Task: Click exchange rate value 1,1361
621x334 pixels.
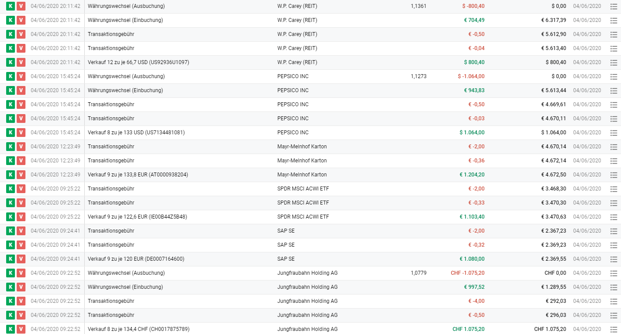Action: (x=419, y=6)
